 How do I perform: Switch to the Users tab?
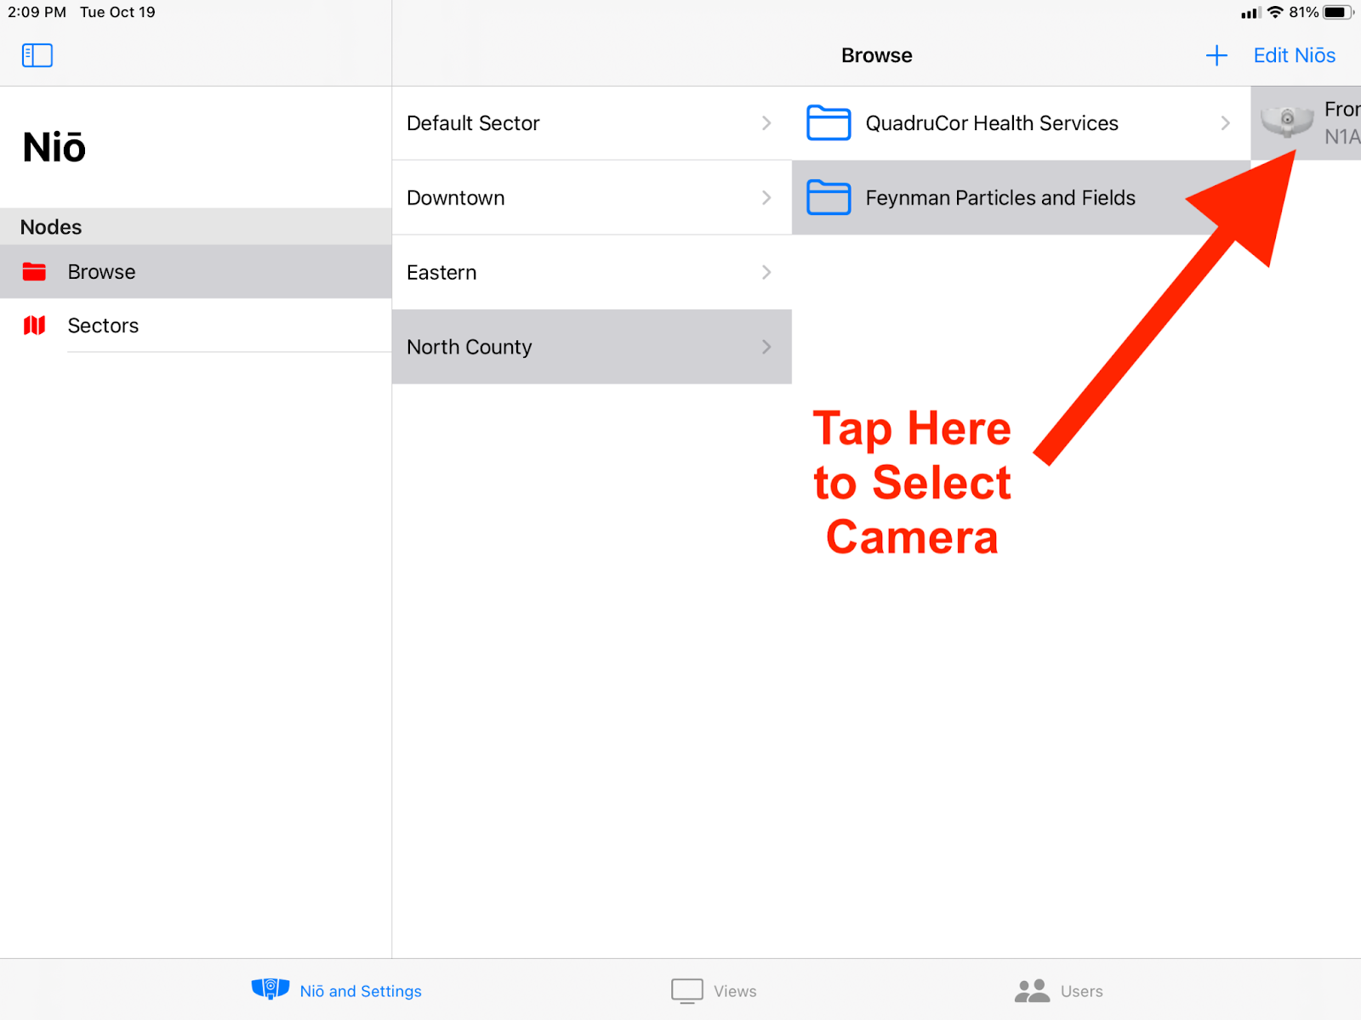pyautogui.click(x=1080, y=991)
